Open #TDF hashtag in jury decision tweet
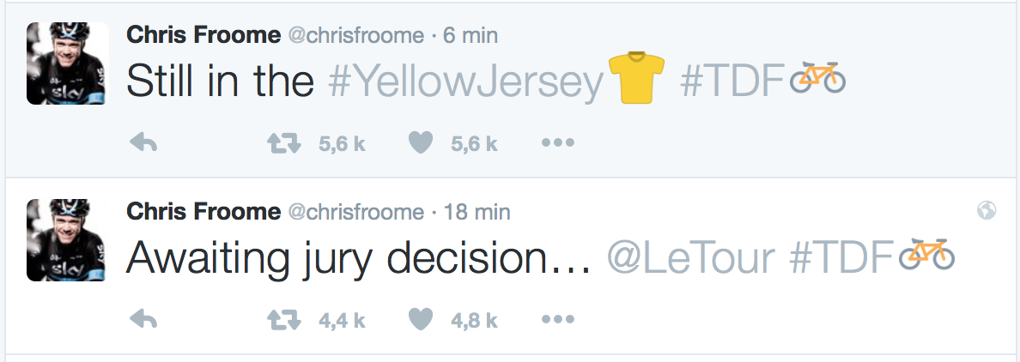 (x=844, y=258)
